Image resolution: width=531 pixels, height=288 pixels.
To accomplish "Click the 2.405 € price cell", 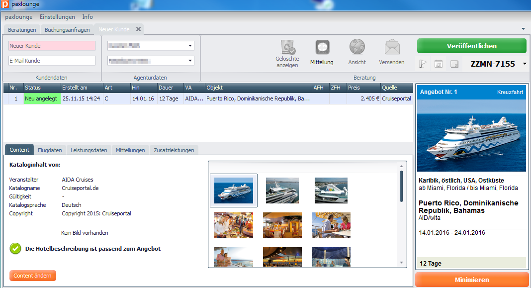I will coord(363,98).
